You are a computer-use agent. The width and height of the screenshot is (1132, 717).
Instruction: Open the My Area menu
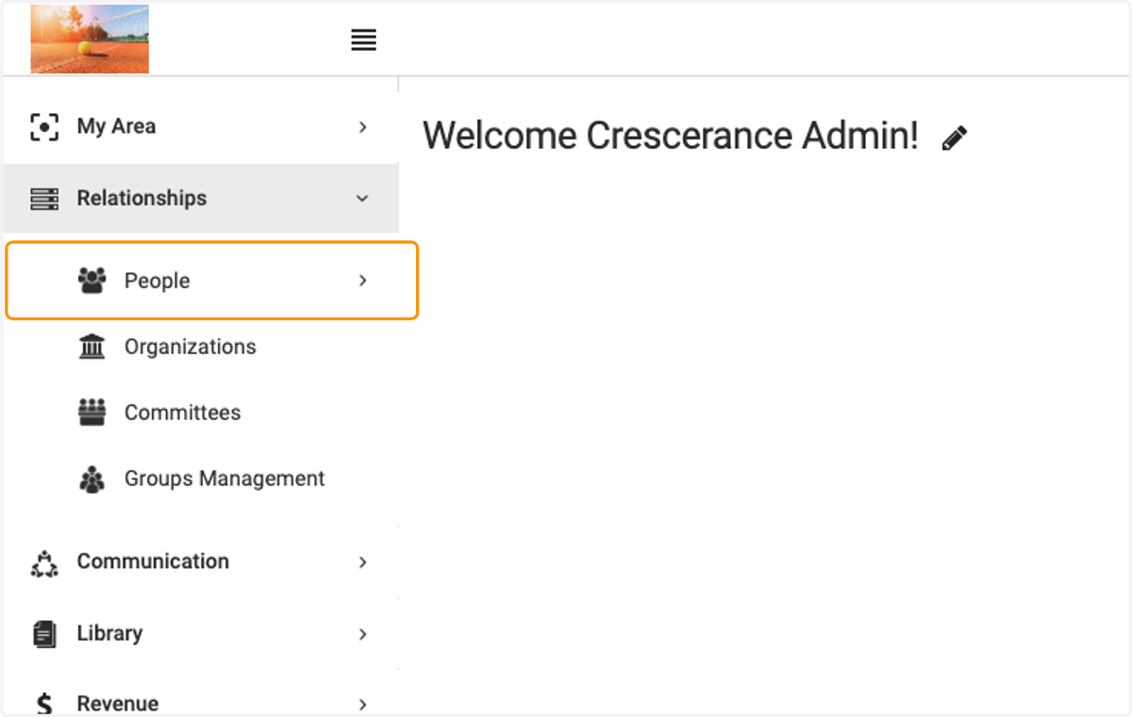coord(201,126)
